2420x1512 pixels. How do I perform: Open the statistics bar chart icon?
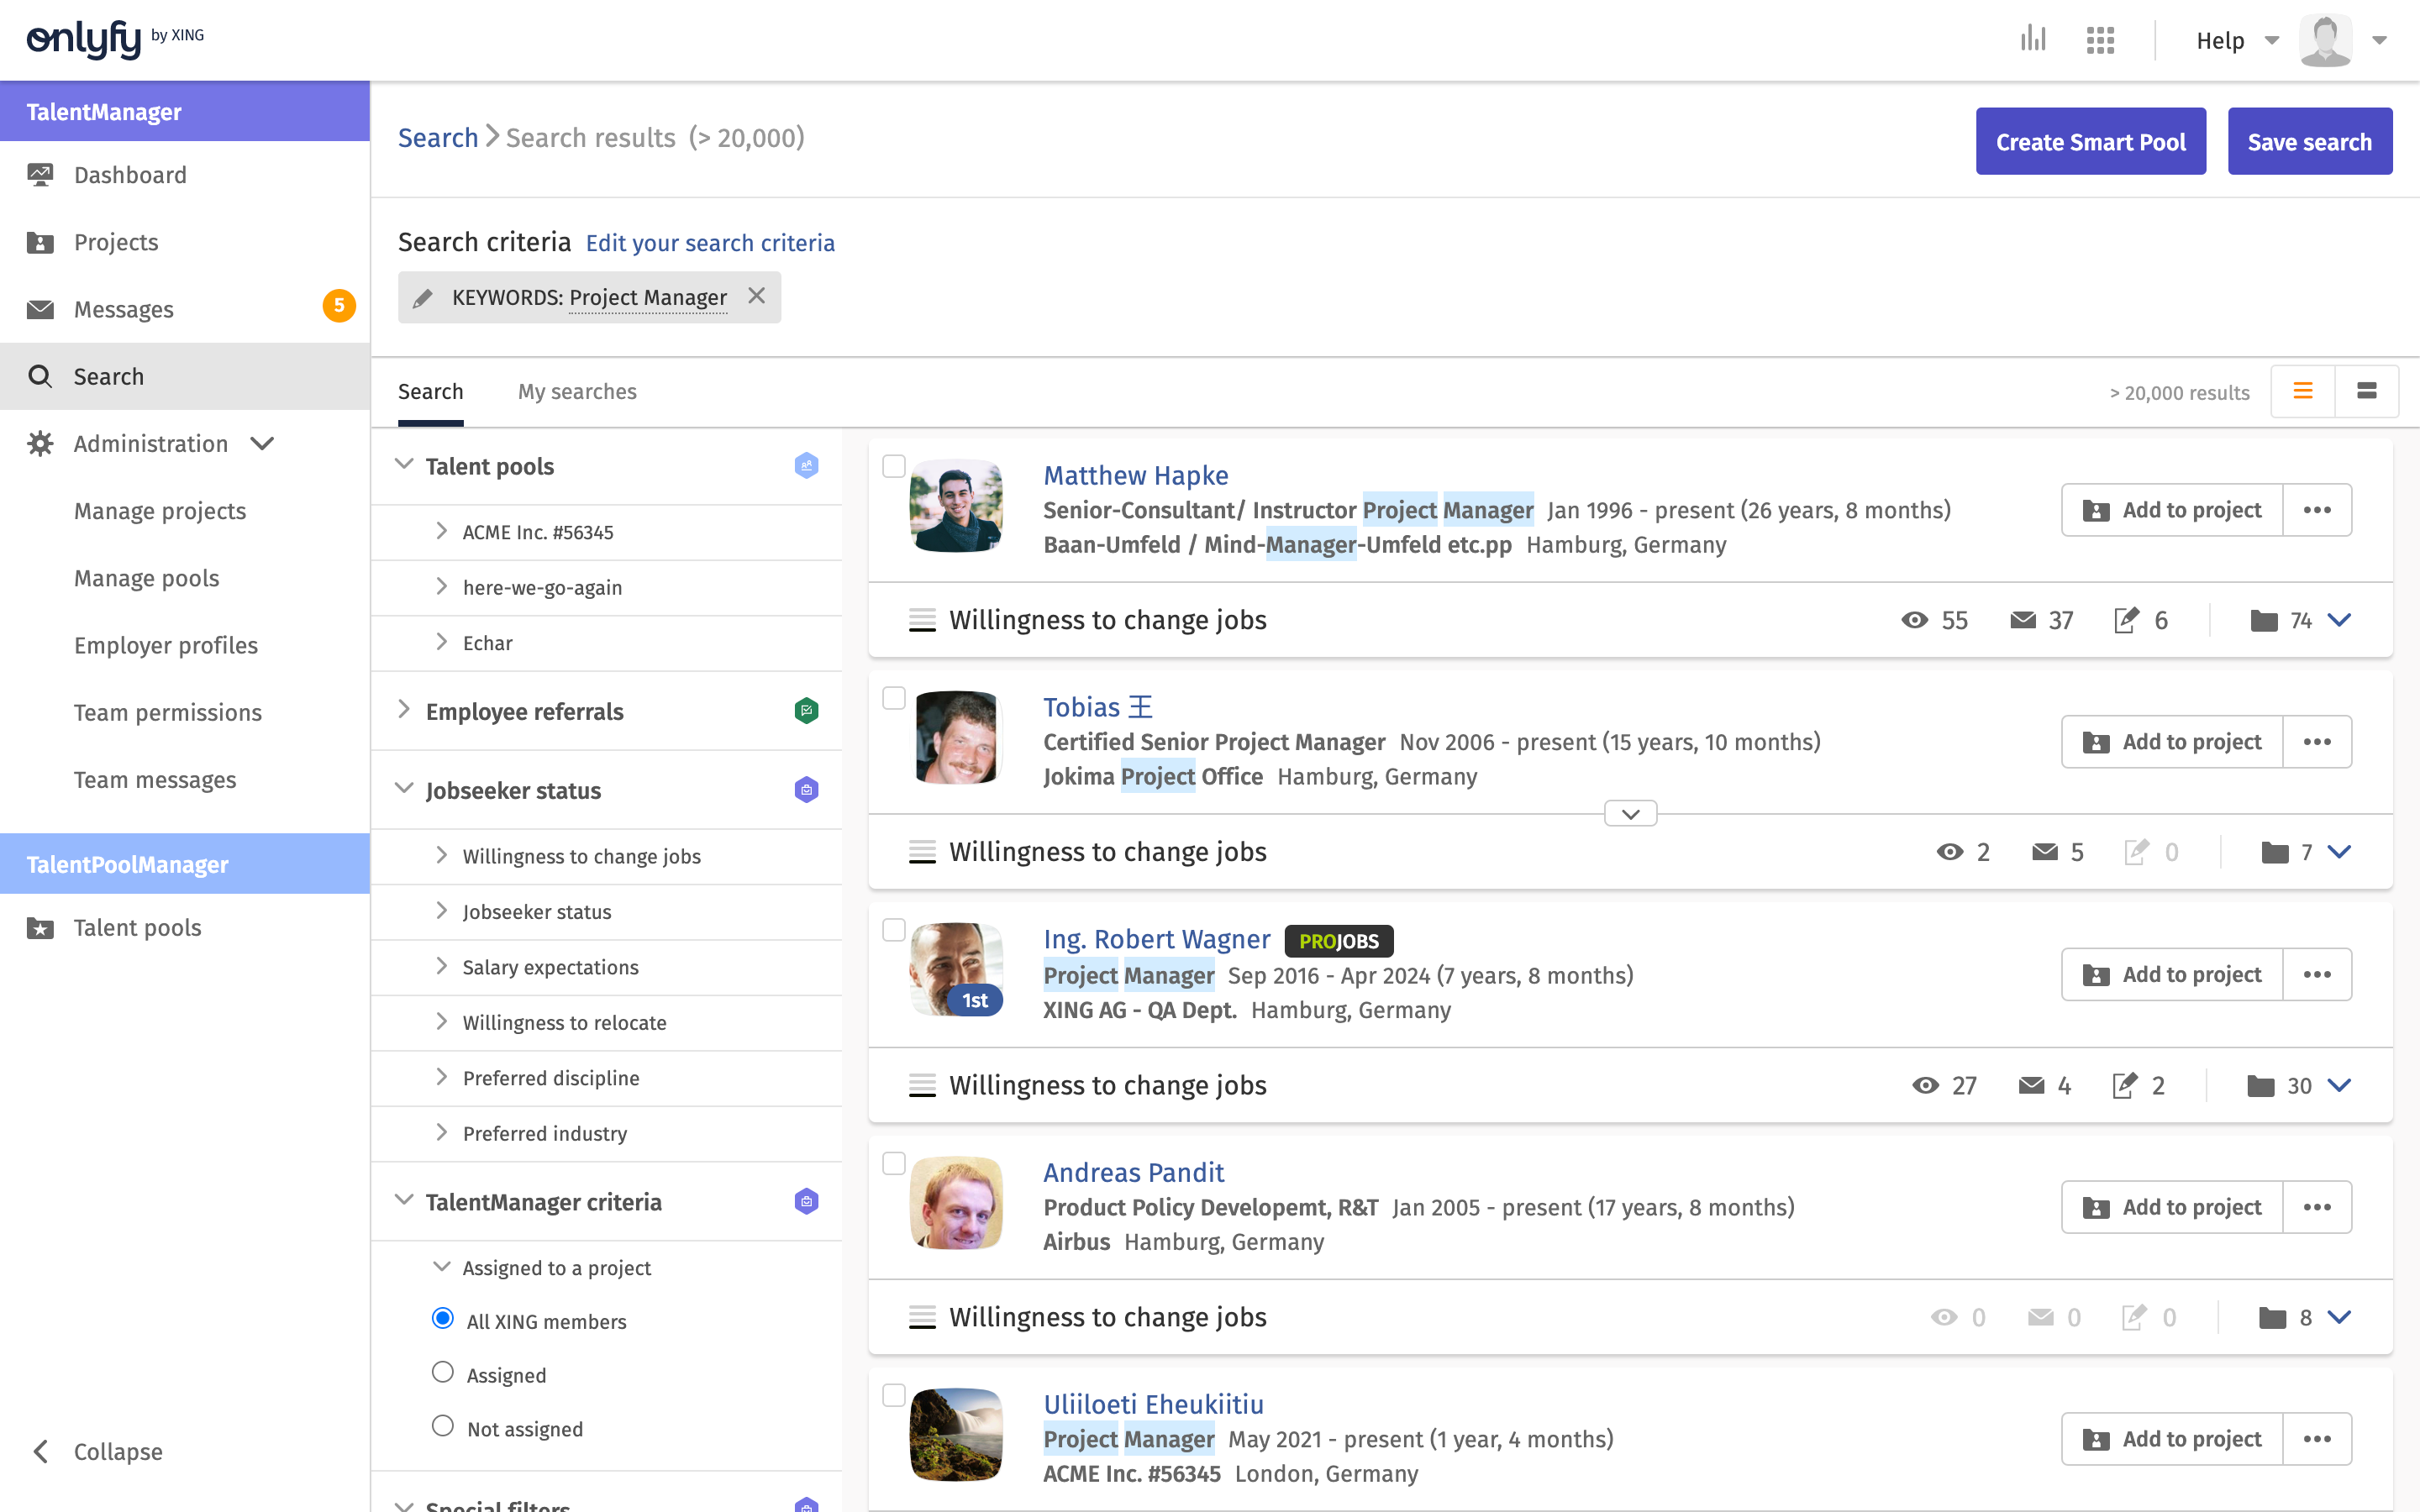coord(2032,40)
